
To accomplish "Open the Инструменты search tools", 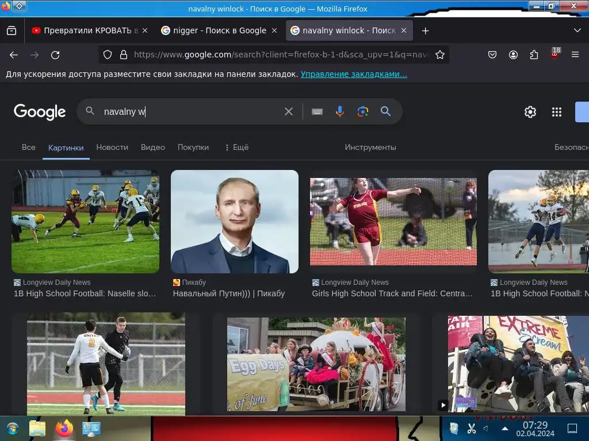I will point(370,147).
